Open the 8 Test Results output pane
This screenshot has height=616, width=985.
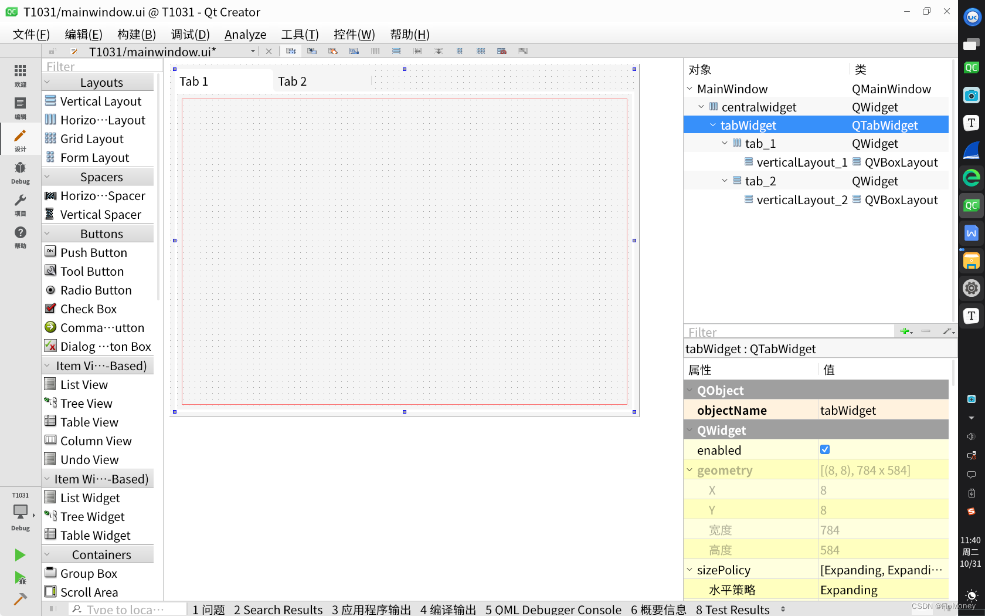733,609
